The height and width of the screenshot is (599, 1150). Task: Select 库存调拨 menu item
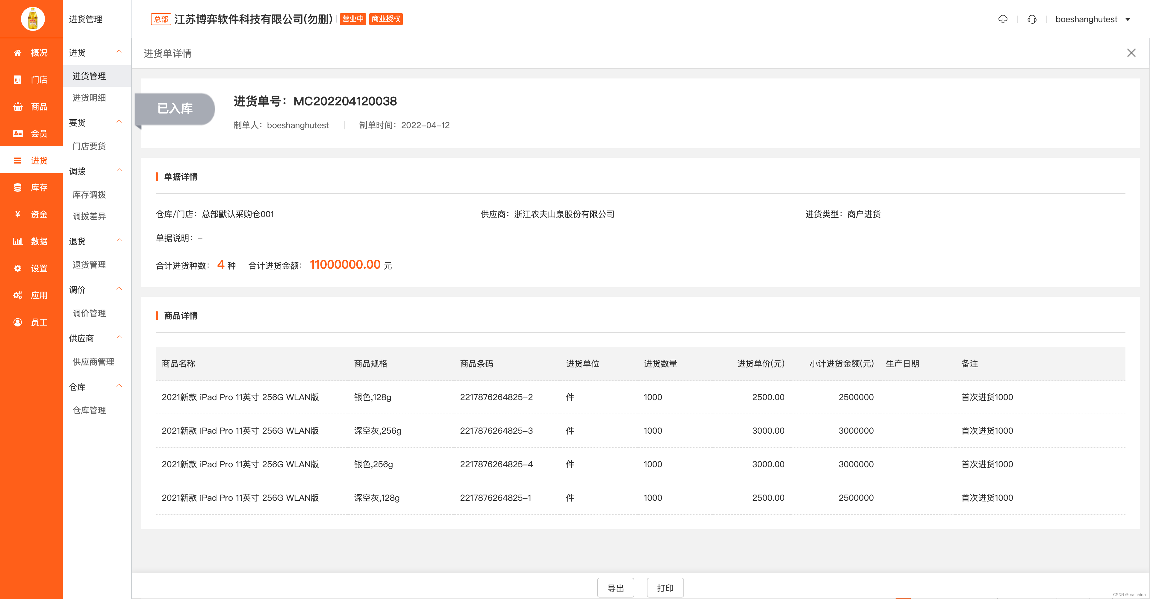point(89,195)
